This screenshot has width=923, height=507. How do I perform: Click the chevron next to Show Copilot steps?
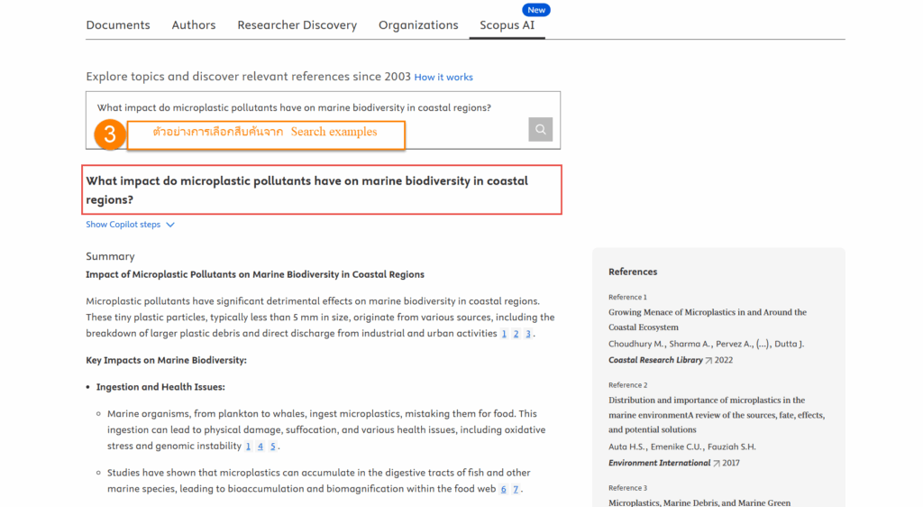170,225
